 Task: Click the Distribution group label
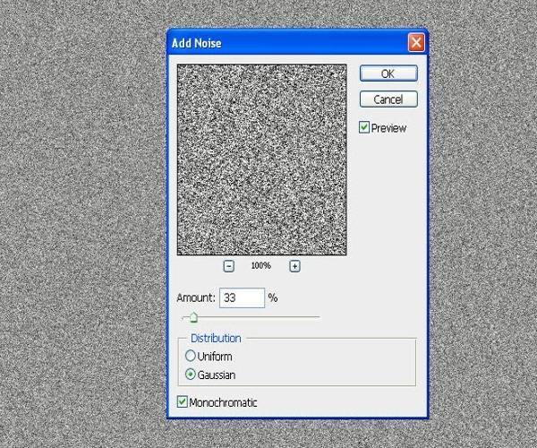[216, 339]
